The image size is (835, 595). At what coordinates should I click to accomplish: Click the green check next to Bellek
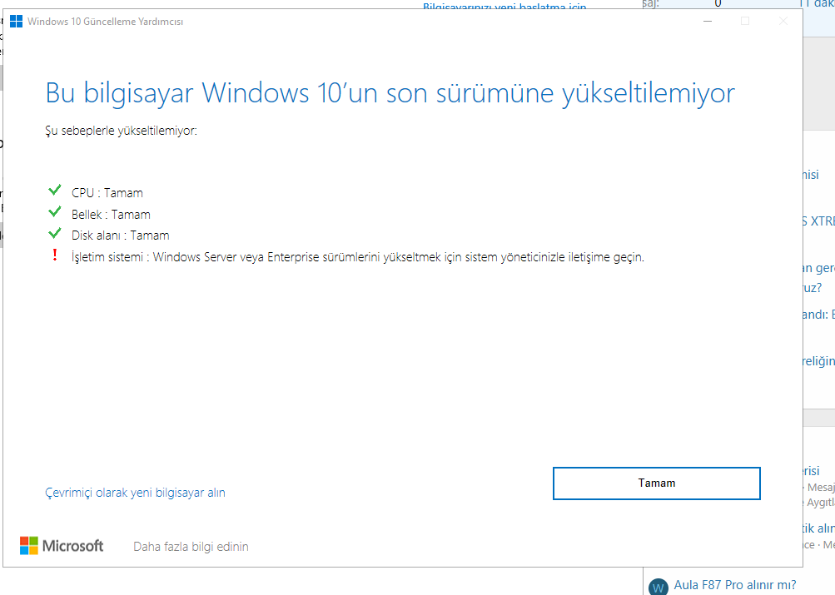click(x=54, y=212)
